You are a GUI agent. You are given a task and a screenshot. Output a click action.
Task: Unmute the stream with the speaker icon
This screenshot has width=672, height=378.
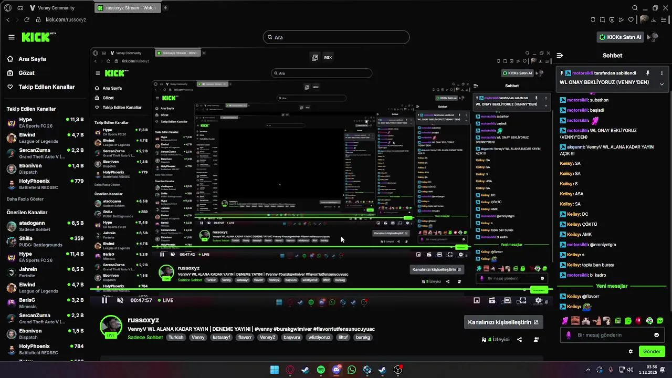(120, 300)
